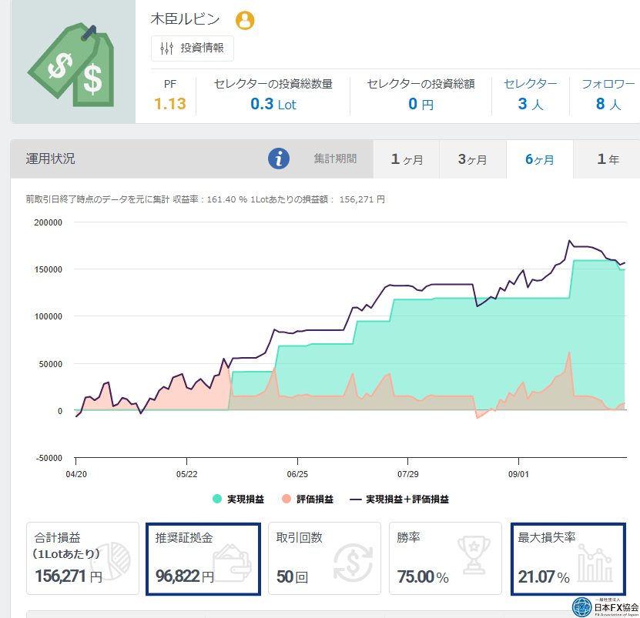The image size is (640, 618).
Task: Click the strategy name 木臣ルビン
Action: pos(185,19)
